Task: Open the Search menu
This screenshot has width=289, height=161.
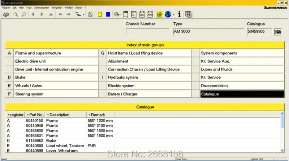Action: click(78, 8)
